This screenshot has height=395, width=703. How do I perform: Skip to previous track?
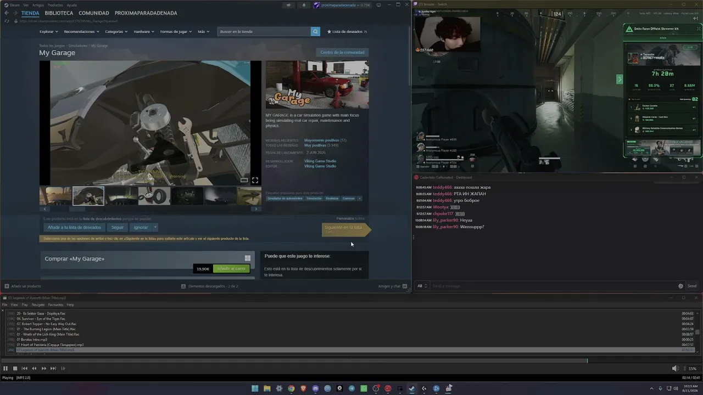pyautogui.click(x=25, y=369)
